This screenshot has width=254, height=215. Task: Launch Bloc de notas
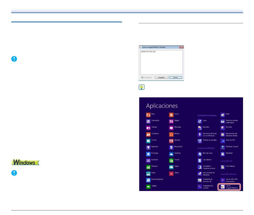point(205,154)
